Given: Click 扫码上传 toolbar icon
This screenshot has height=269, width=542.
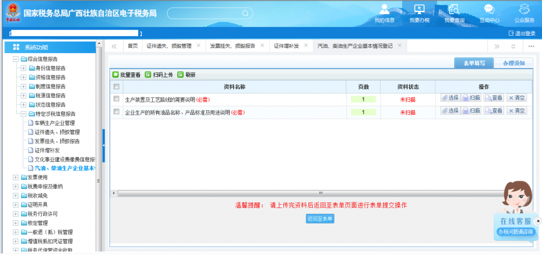Looking at the screenshot, I should 148,75.
